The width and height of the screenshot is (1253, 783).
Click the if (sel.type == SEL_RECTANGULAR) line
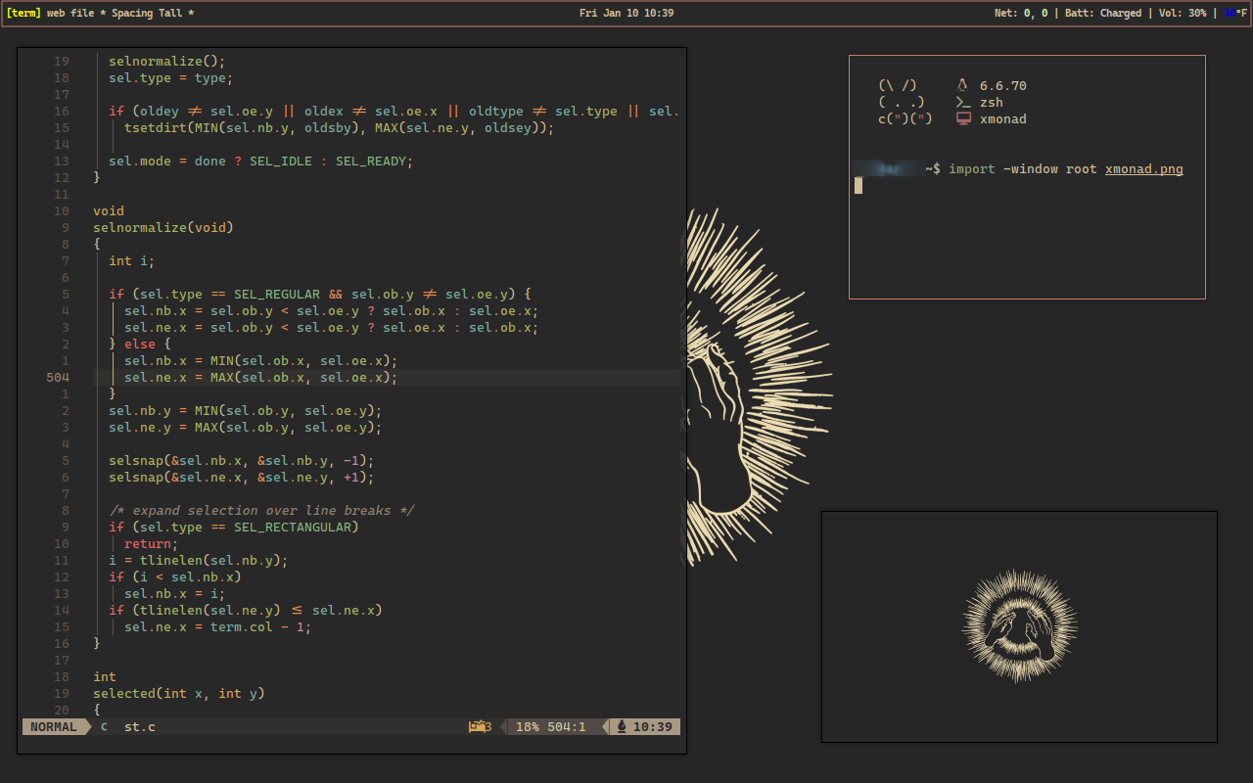[234, 528]
